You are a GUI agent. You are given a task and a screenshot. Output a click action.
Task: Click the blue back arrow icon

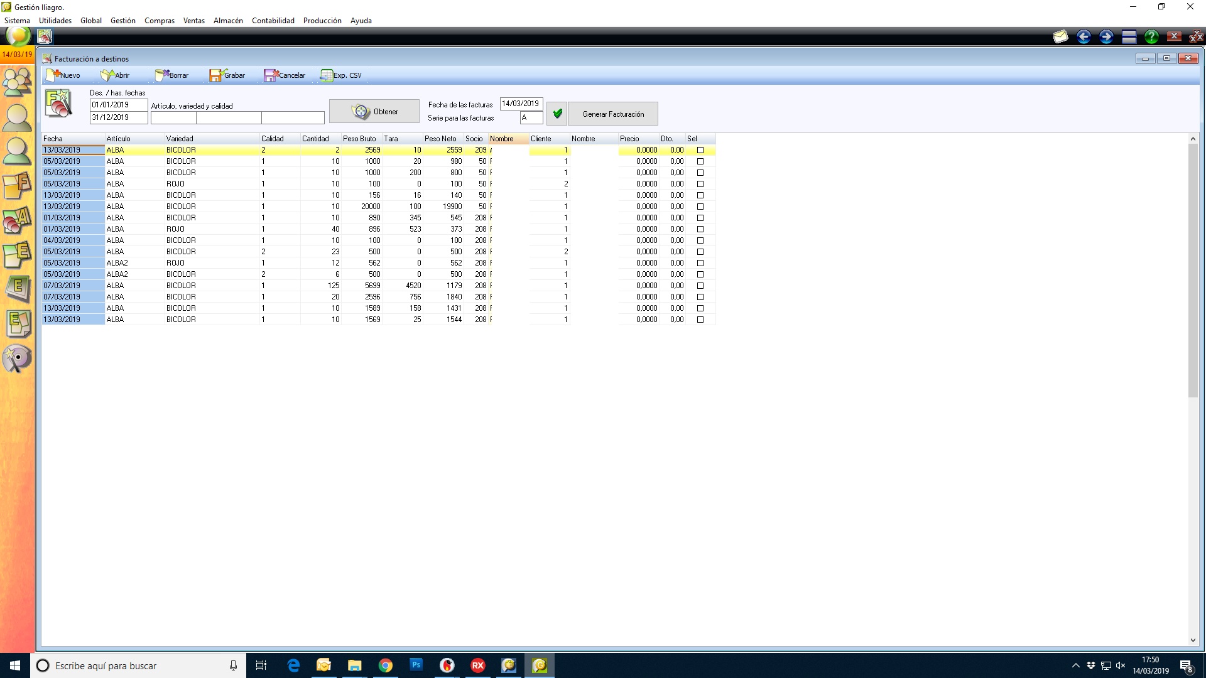tap(1084, 37)
